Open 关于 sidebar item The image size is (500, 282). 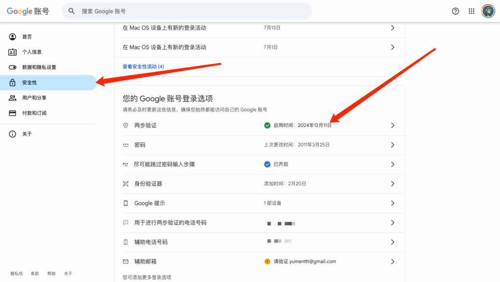[48, 134]
